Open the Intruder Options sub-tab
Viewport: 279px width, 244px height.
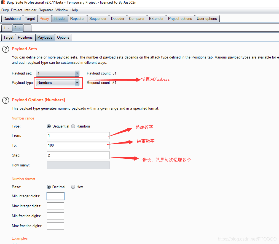(63, 38)
